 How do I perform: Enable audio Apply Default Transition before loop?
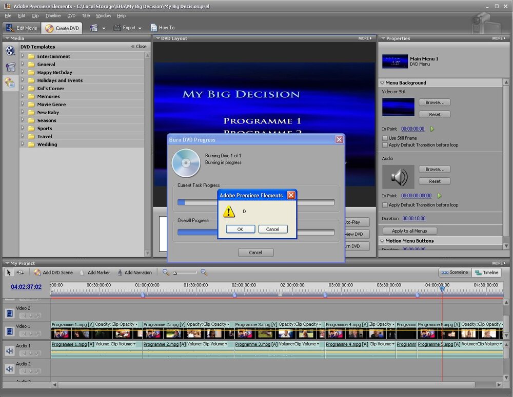[385, 205]
